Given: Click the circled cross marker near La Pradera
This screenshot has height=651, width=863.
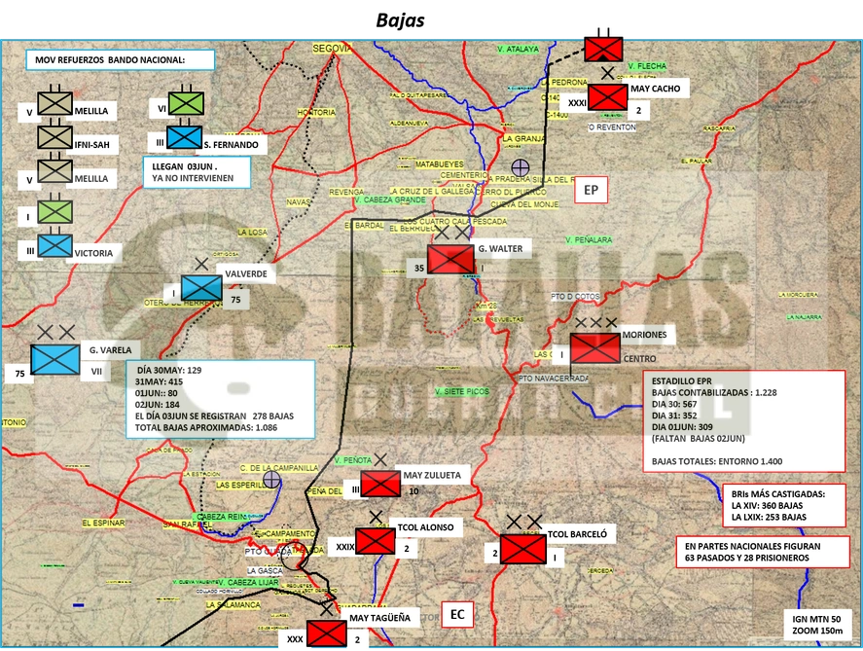Looking at the screenshot, I should [x=521, y=167].
